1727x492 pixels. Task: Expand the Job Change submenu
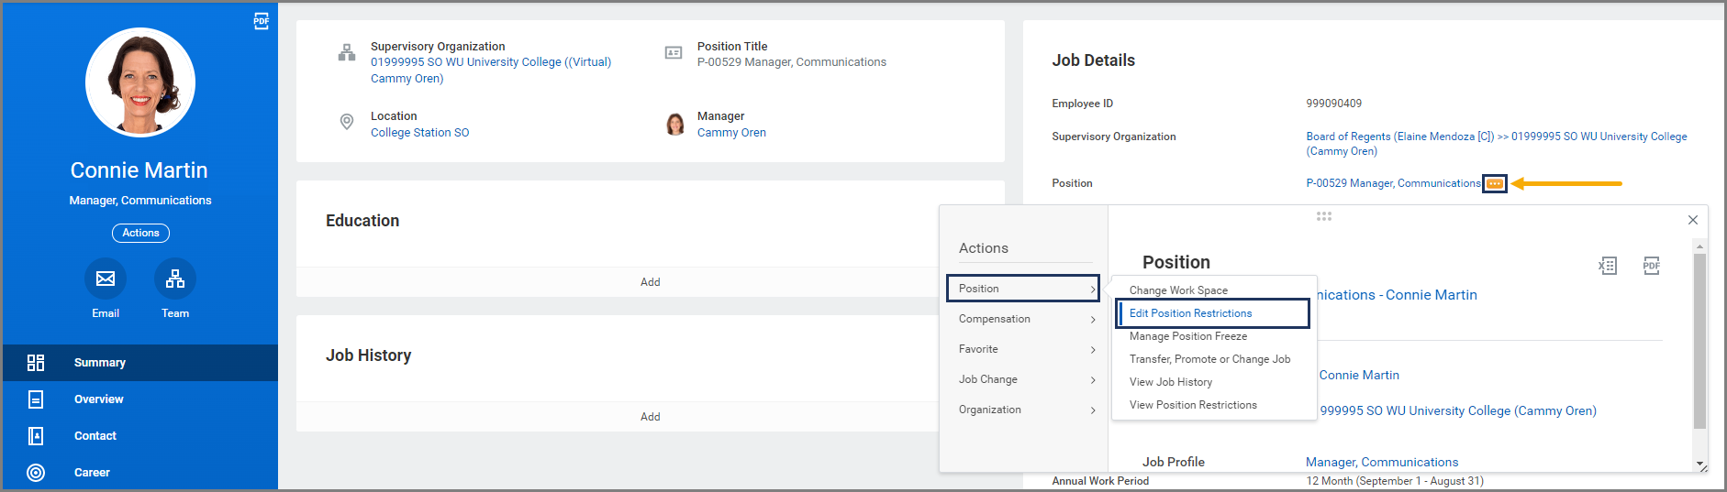click(x=1023, y=379)
